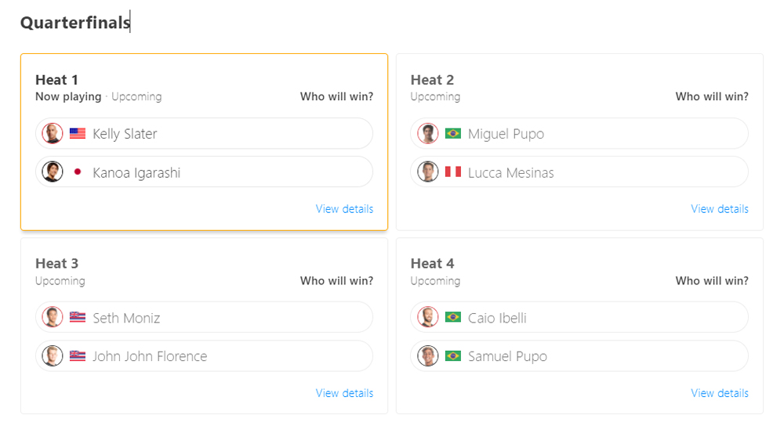Pick Kelly Slater to win Heat 1
This screenshot has height=433, width=784.
point(204,133)
